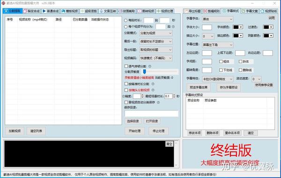Click the 说明 button

point(272,18)
